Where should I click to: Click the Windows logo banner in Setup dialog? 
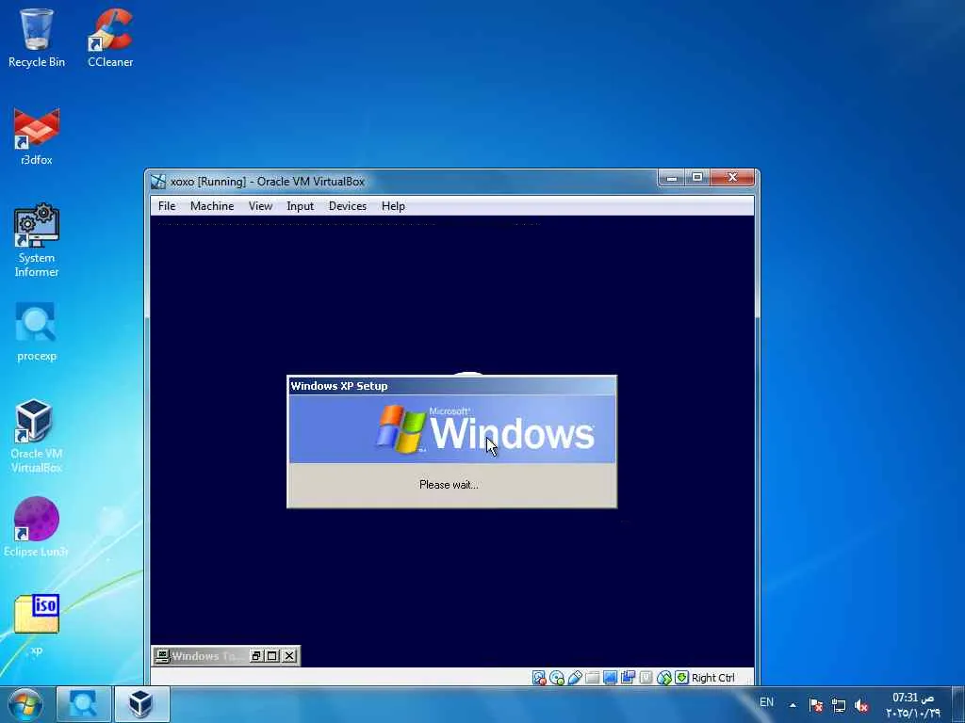tap(451, 428)
